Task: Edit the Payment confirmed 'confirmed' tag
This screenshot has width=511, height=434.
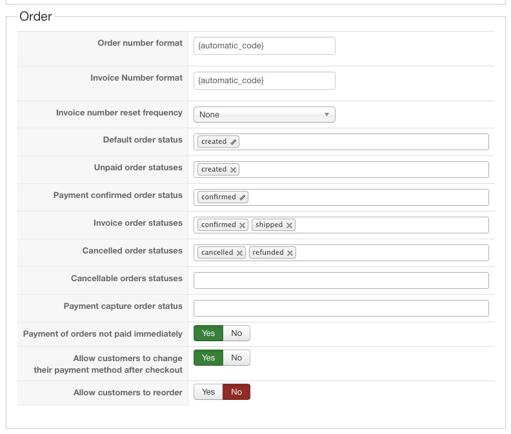Action: 243,197
